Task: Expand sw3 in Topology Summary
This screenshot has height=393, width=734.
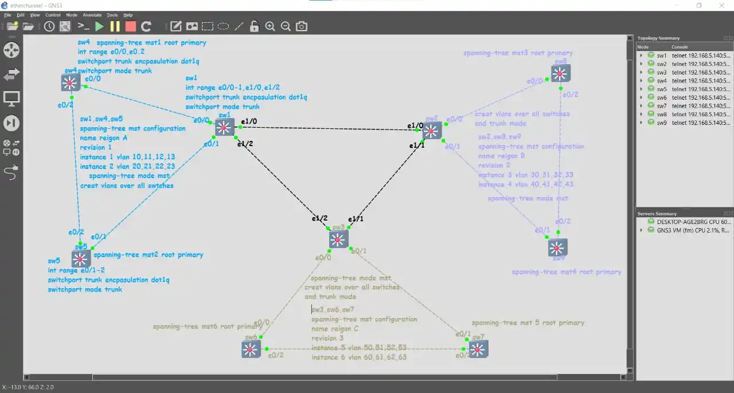Action: [x=642, y=72]
